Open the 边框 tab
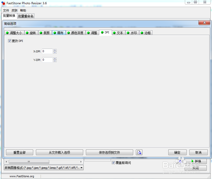Image resolution: width=212 pixels, height=179 pixels. point(146,33)
